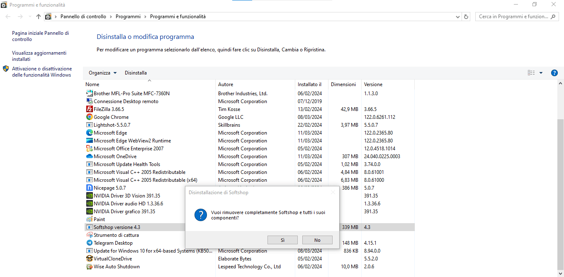Select the Google Chrome icon in list
This screenshot has width=564, height=277.
click(x=89, y=117)
